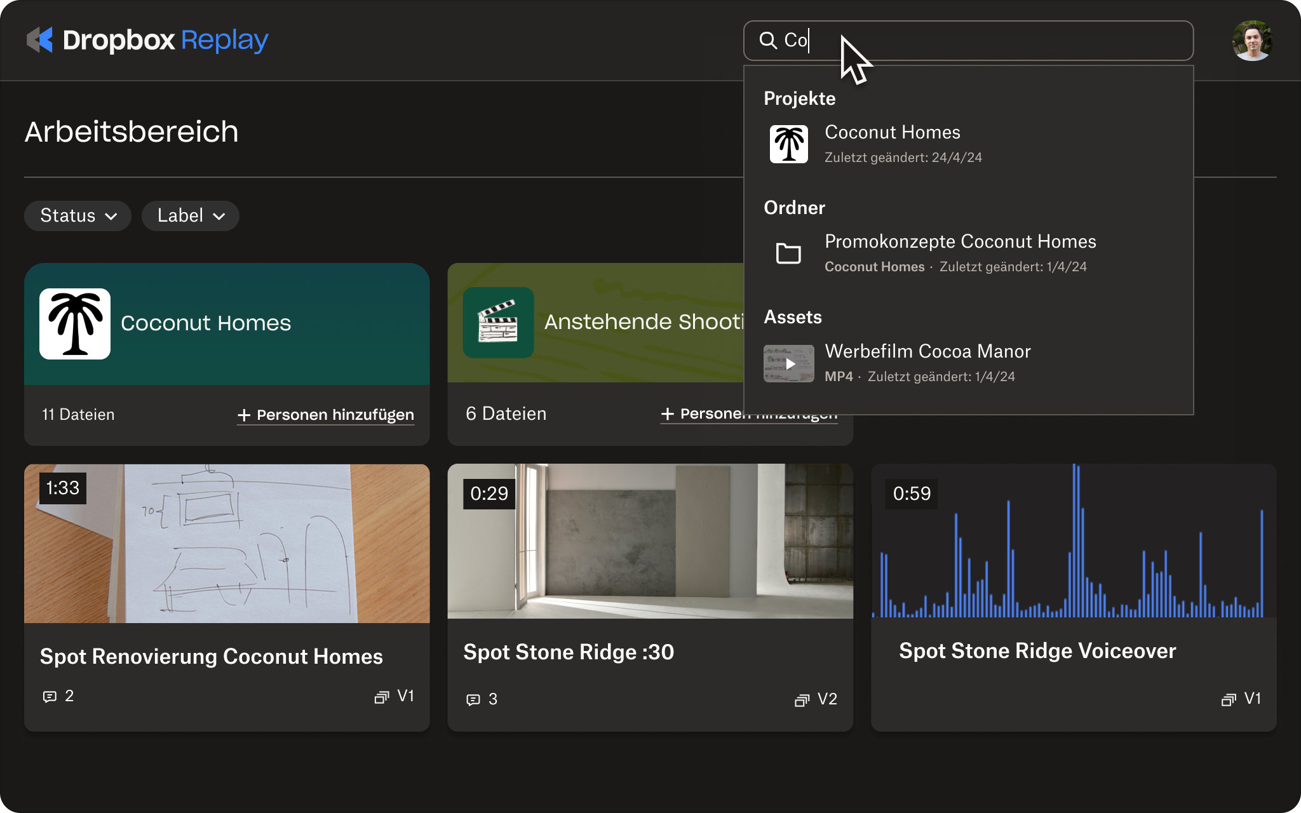
Task: Click '6 Dateien' file count text
Action: 506,414
